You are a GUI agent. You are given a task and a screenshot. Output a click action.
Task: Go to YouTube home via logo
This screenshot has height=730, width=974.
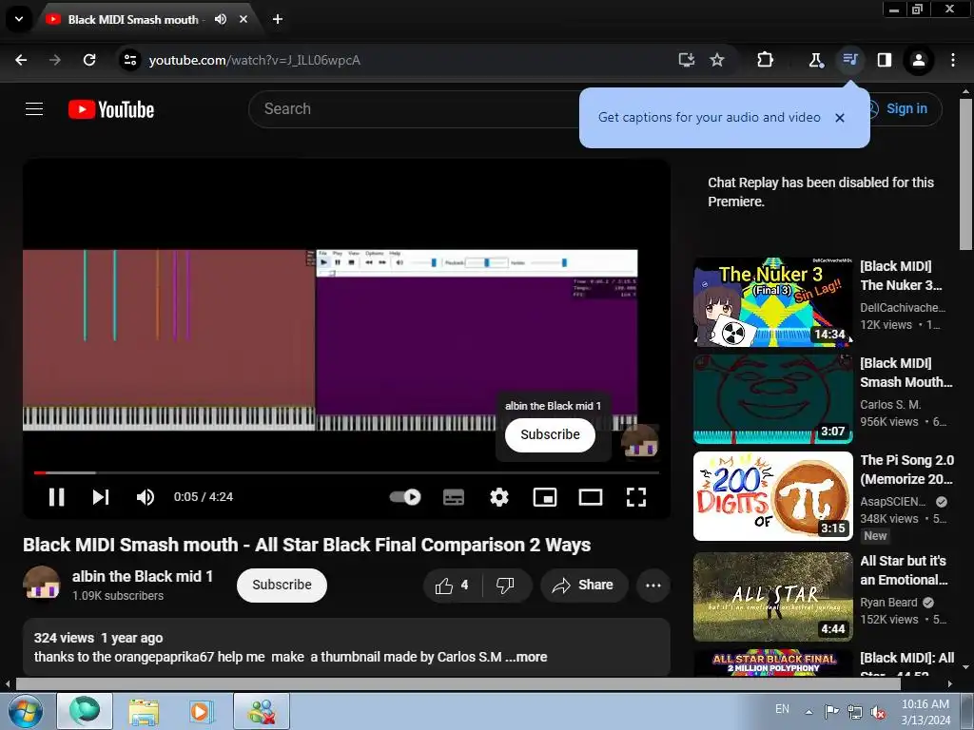click(x=111, y=109)
